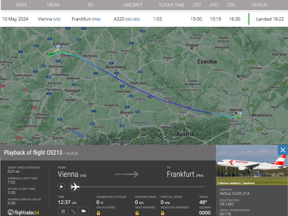Click the Flightradar24 logo

pos(24,212)
